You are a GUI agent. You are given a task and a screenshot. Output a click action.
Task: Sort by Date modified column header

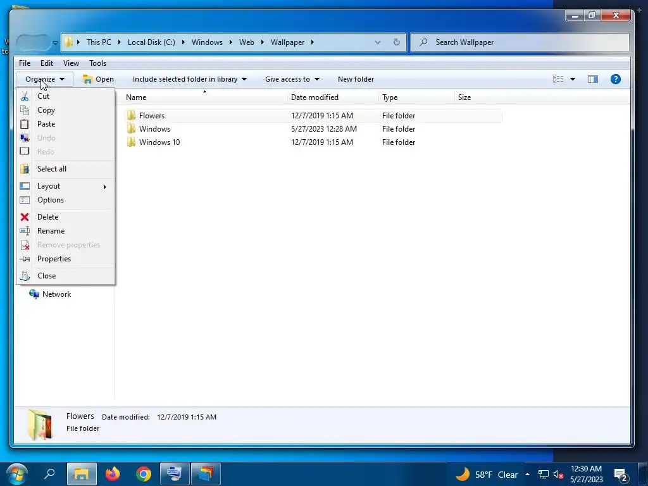click(x=333, y=97)
